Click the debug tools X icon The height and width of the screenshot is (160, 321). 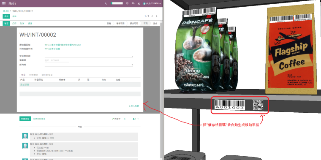[x=139, y=3]
